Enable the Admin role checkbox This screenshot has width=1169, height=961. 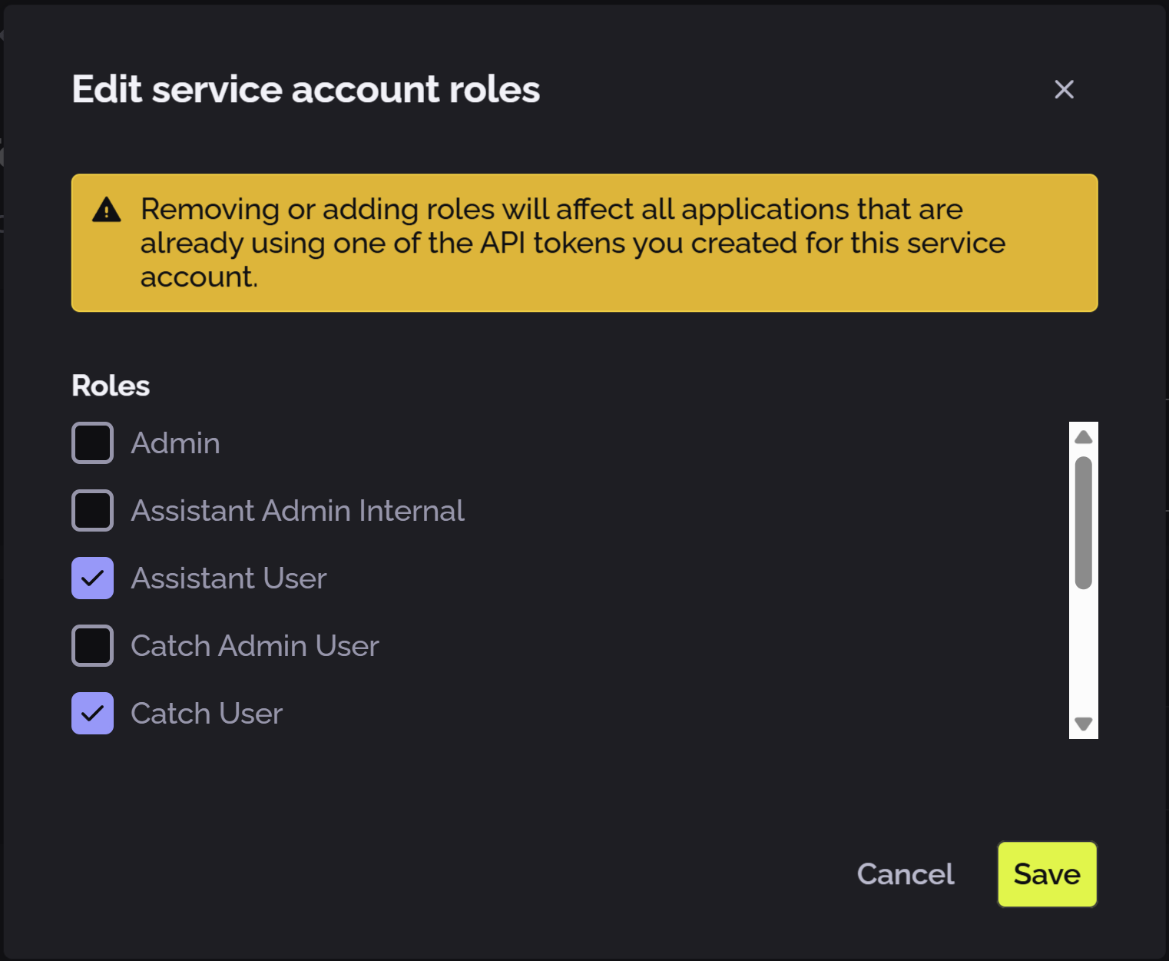click(92, 442)
